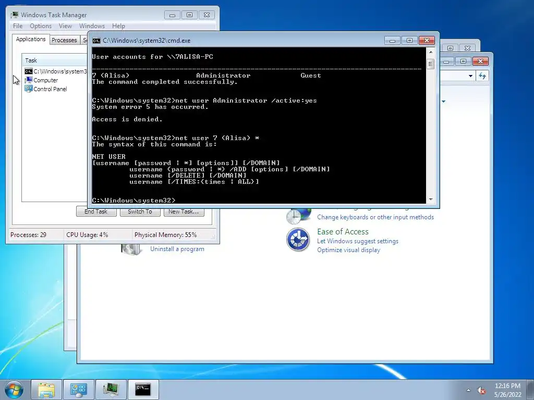Close the Control Panel window

pyautogui.click(x=480, y=61)
